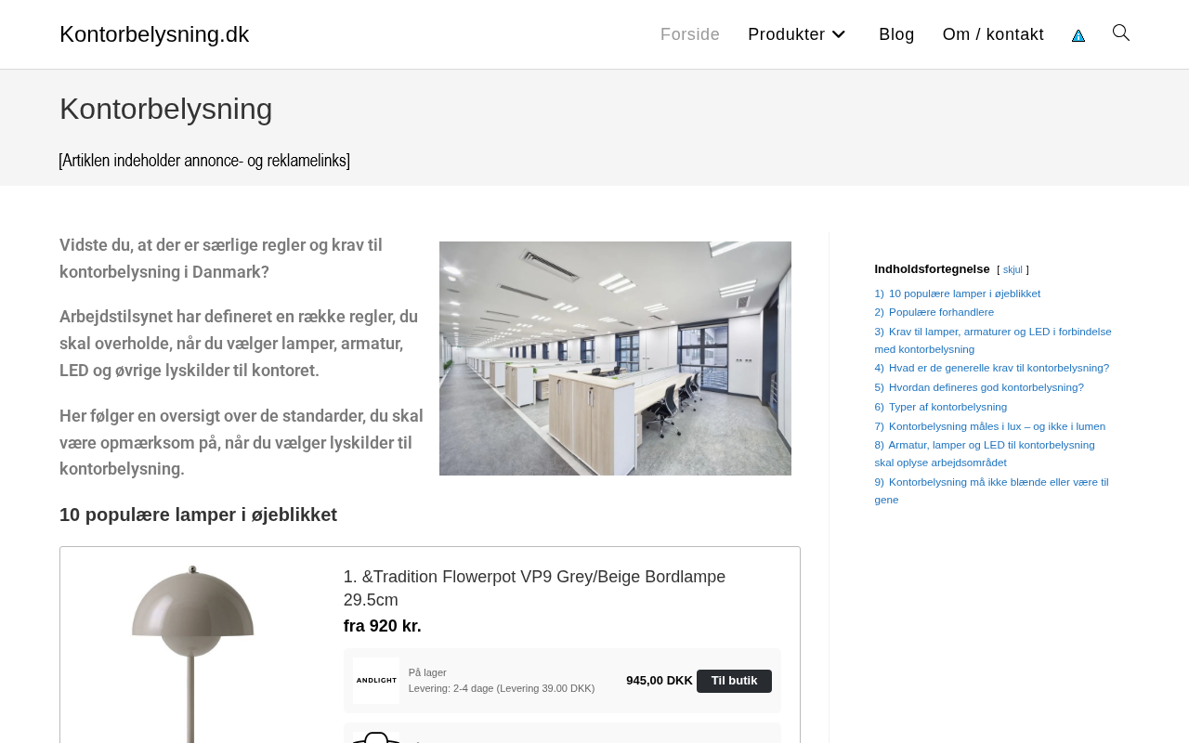Open the Forside menu item
The height and width of the screenshot is (743, 1189).
click(x=690, y=34)
